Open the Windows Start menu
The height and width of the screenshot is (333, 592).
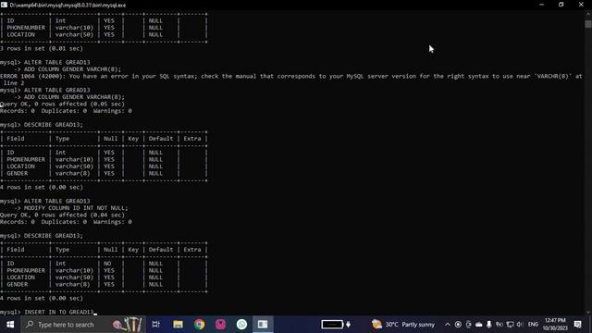[10, 325]
